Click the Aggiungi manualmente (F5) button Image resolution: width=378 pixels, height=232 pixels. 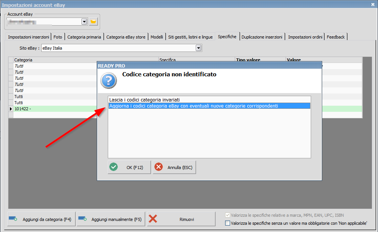tap(111, 219)
